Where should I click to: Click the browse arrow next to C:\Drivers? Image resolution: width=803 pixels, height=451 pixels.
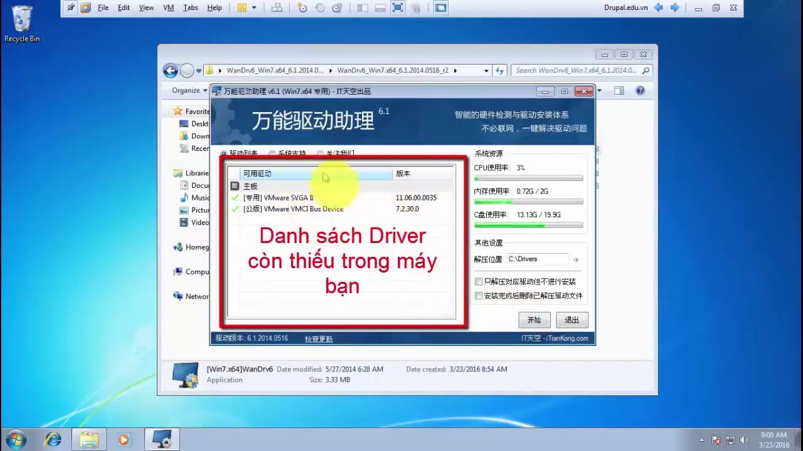pos(576,259)
